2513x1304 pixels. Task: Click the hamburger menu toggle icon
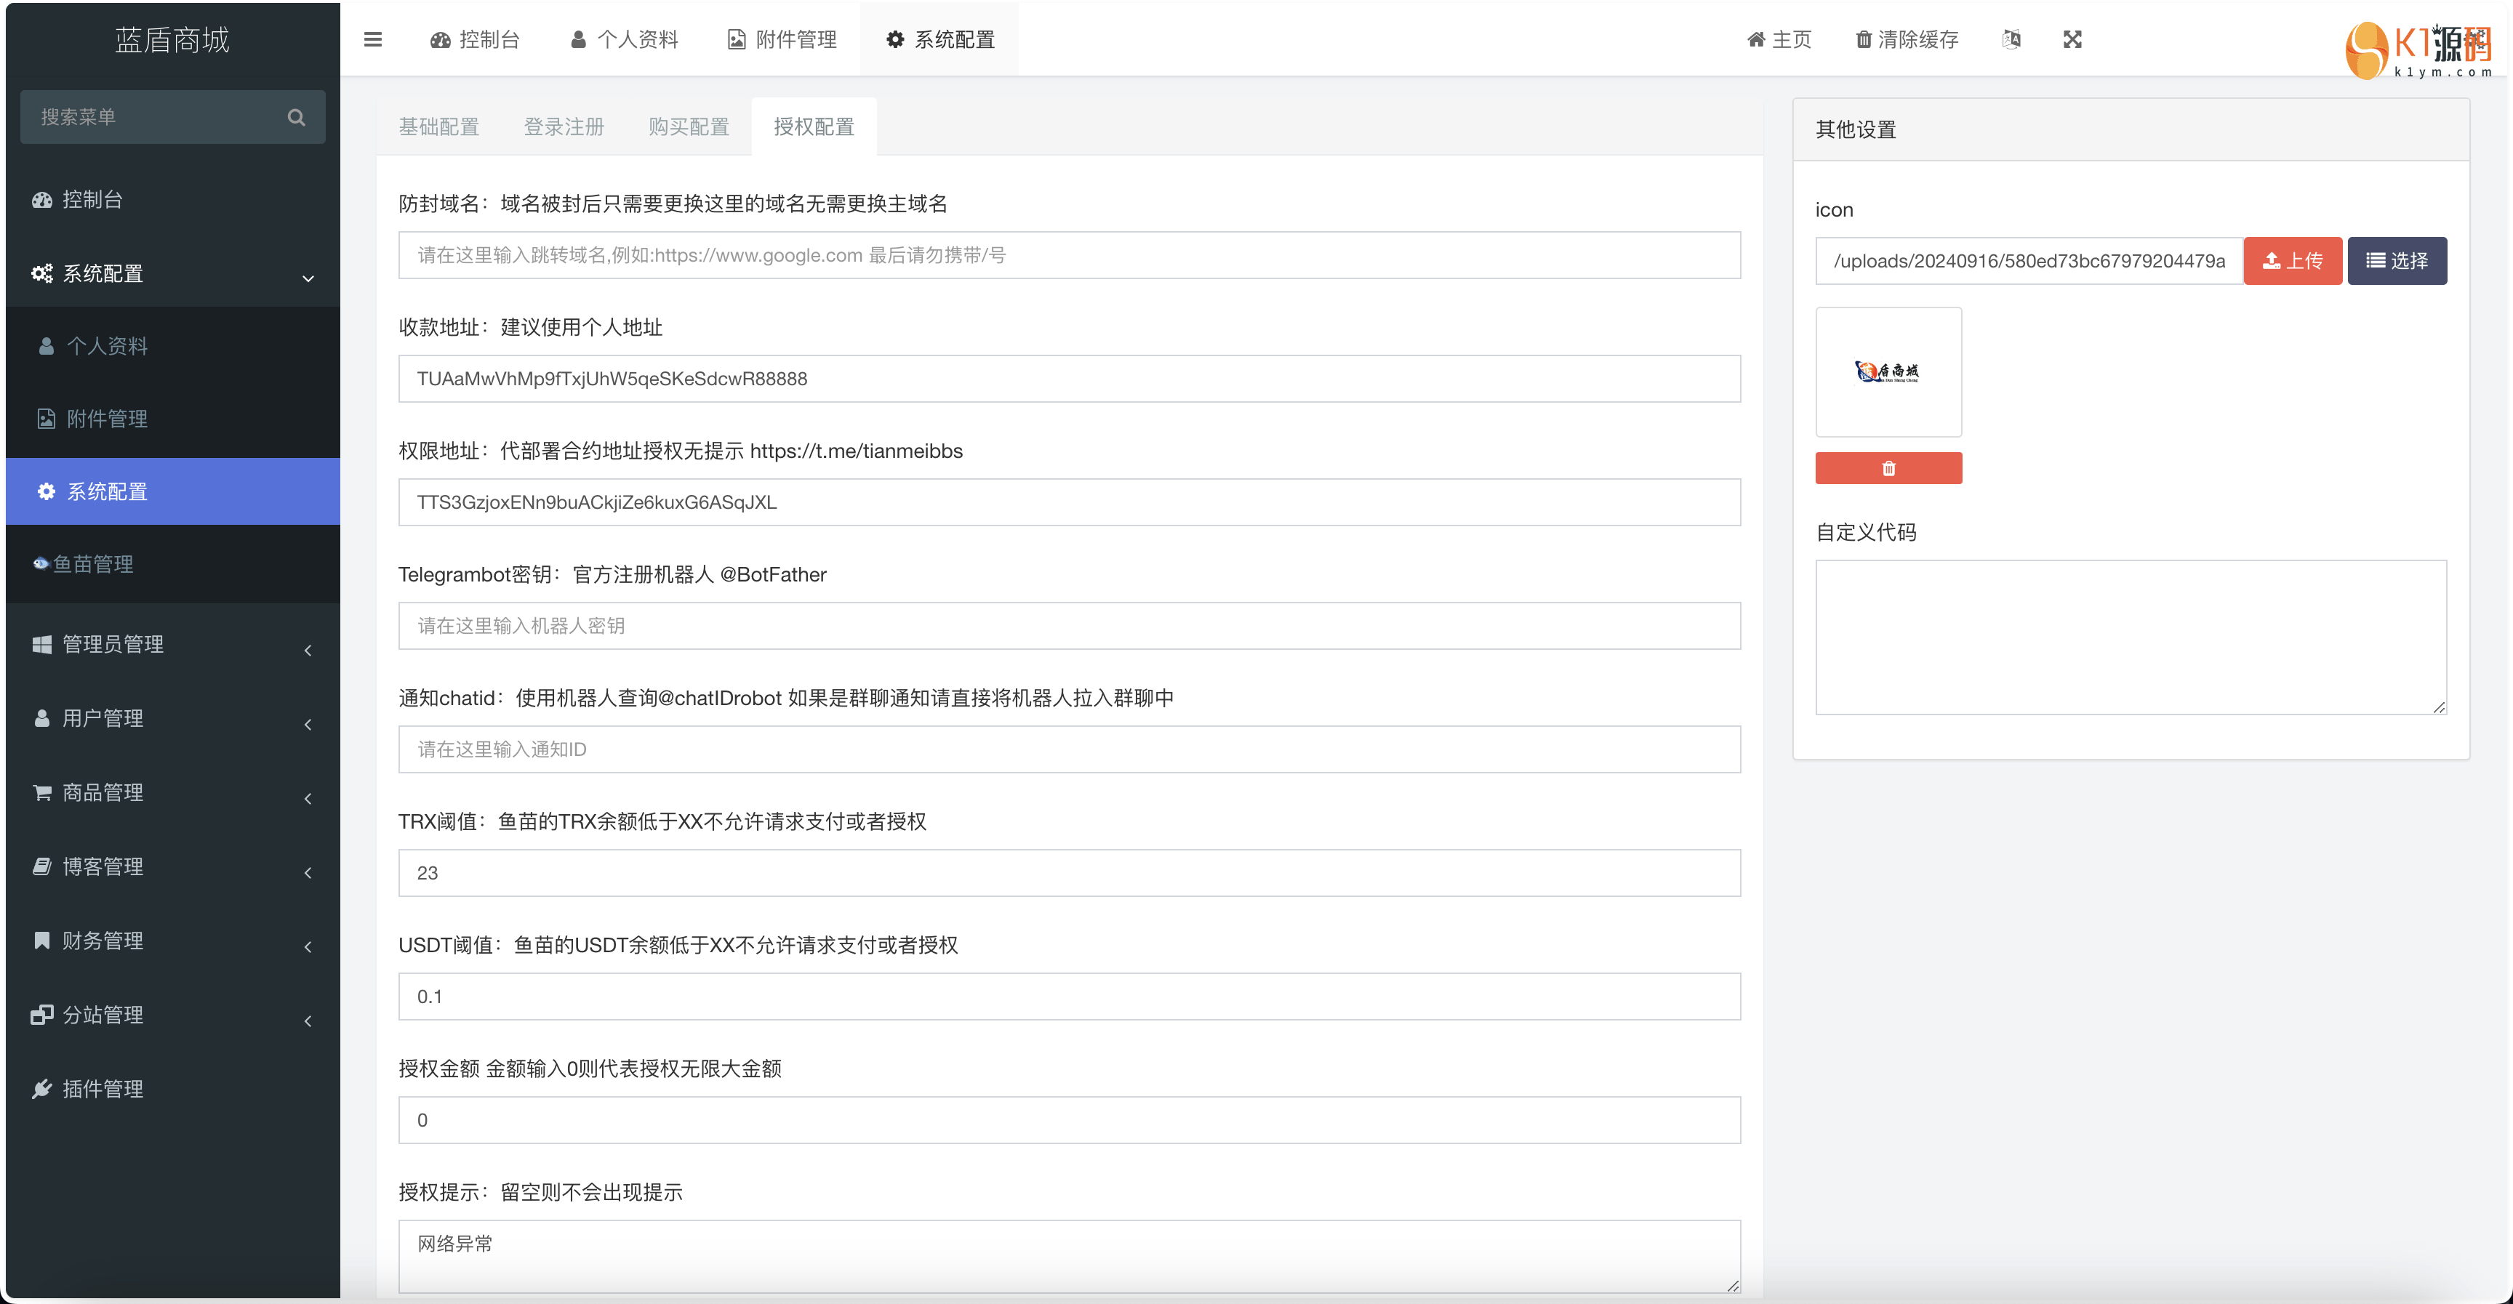tap(372, 39)
